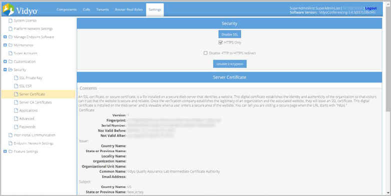Click the open Security folder icon
This screenshot has width=391, height=196.
(11, 69)
